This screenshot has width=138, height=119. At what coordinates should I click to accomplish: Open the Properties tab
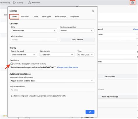(75, 17)
